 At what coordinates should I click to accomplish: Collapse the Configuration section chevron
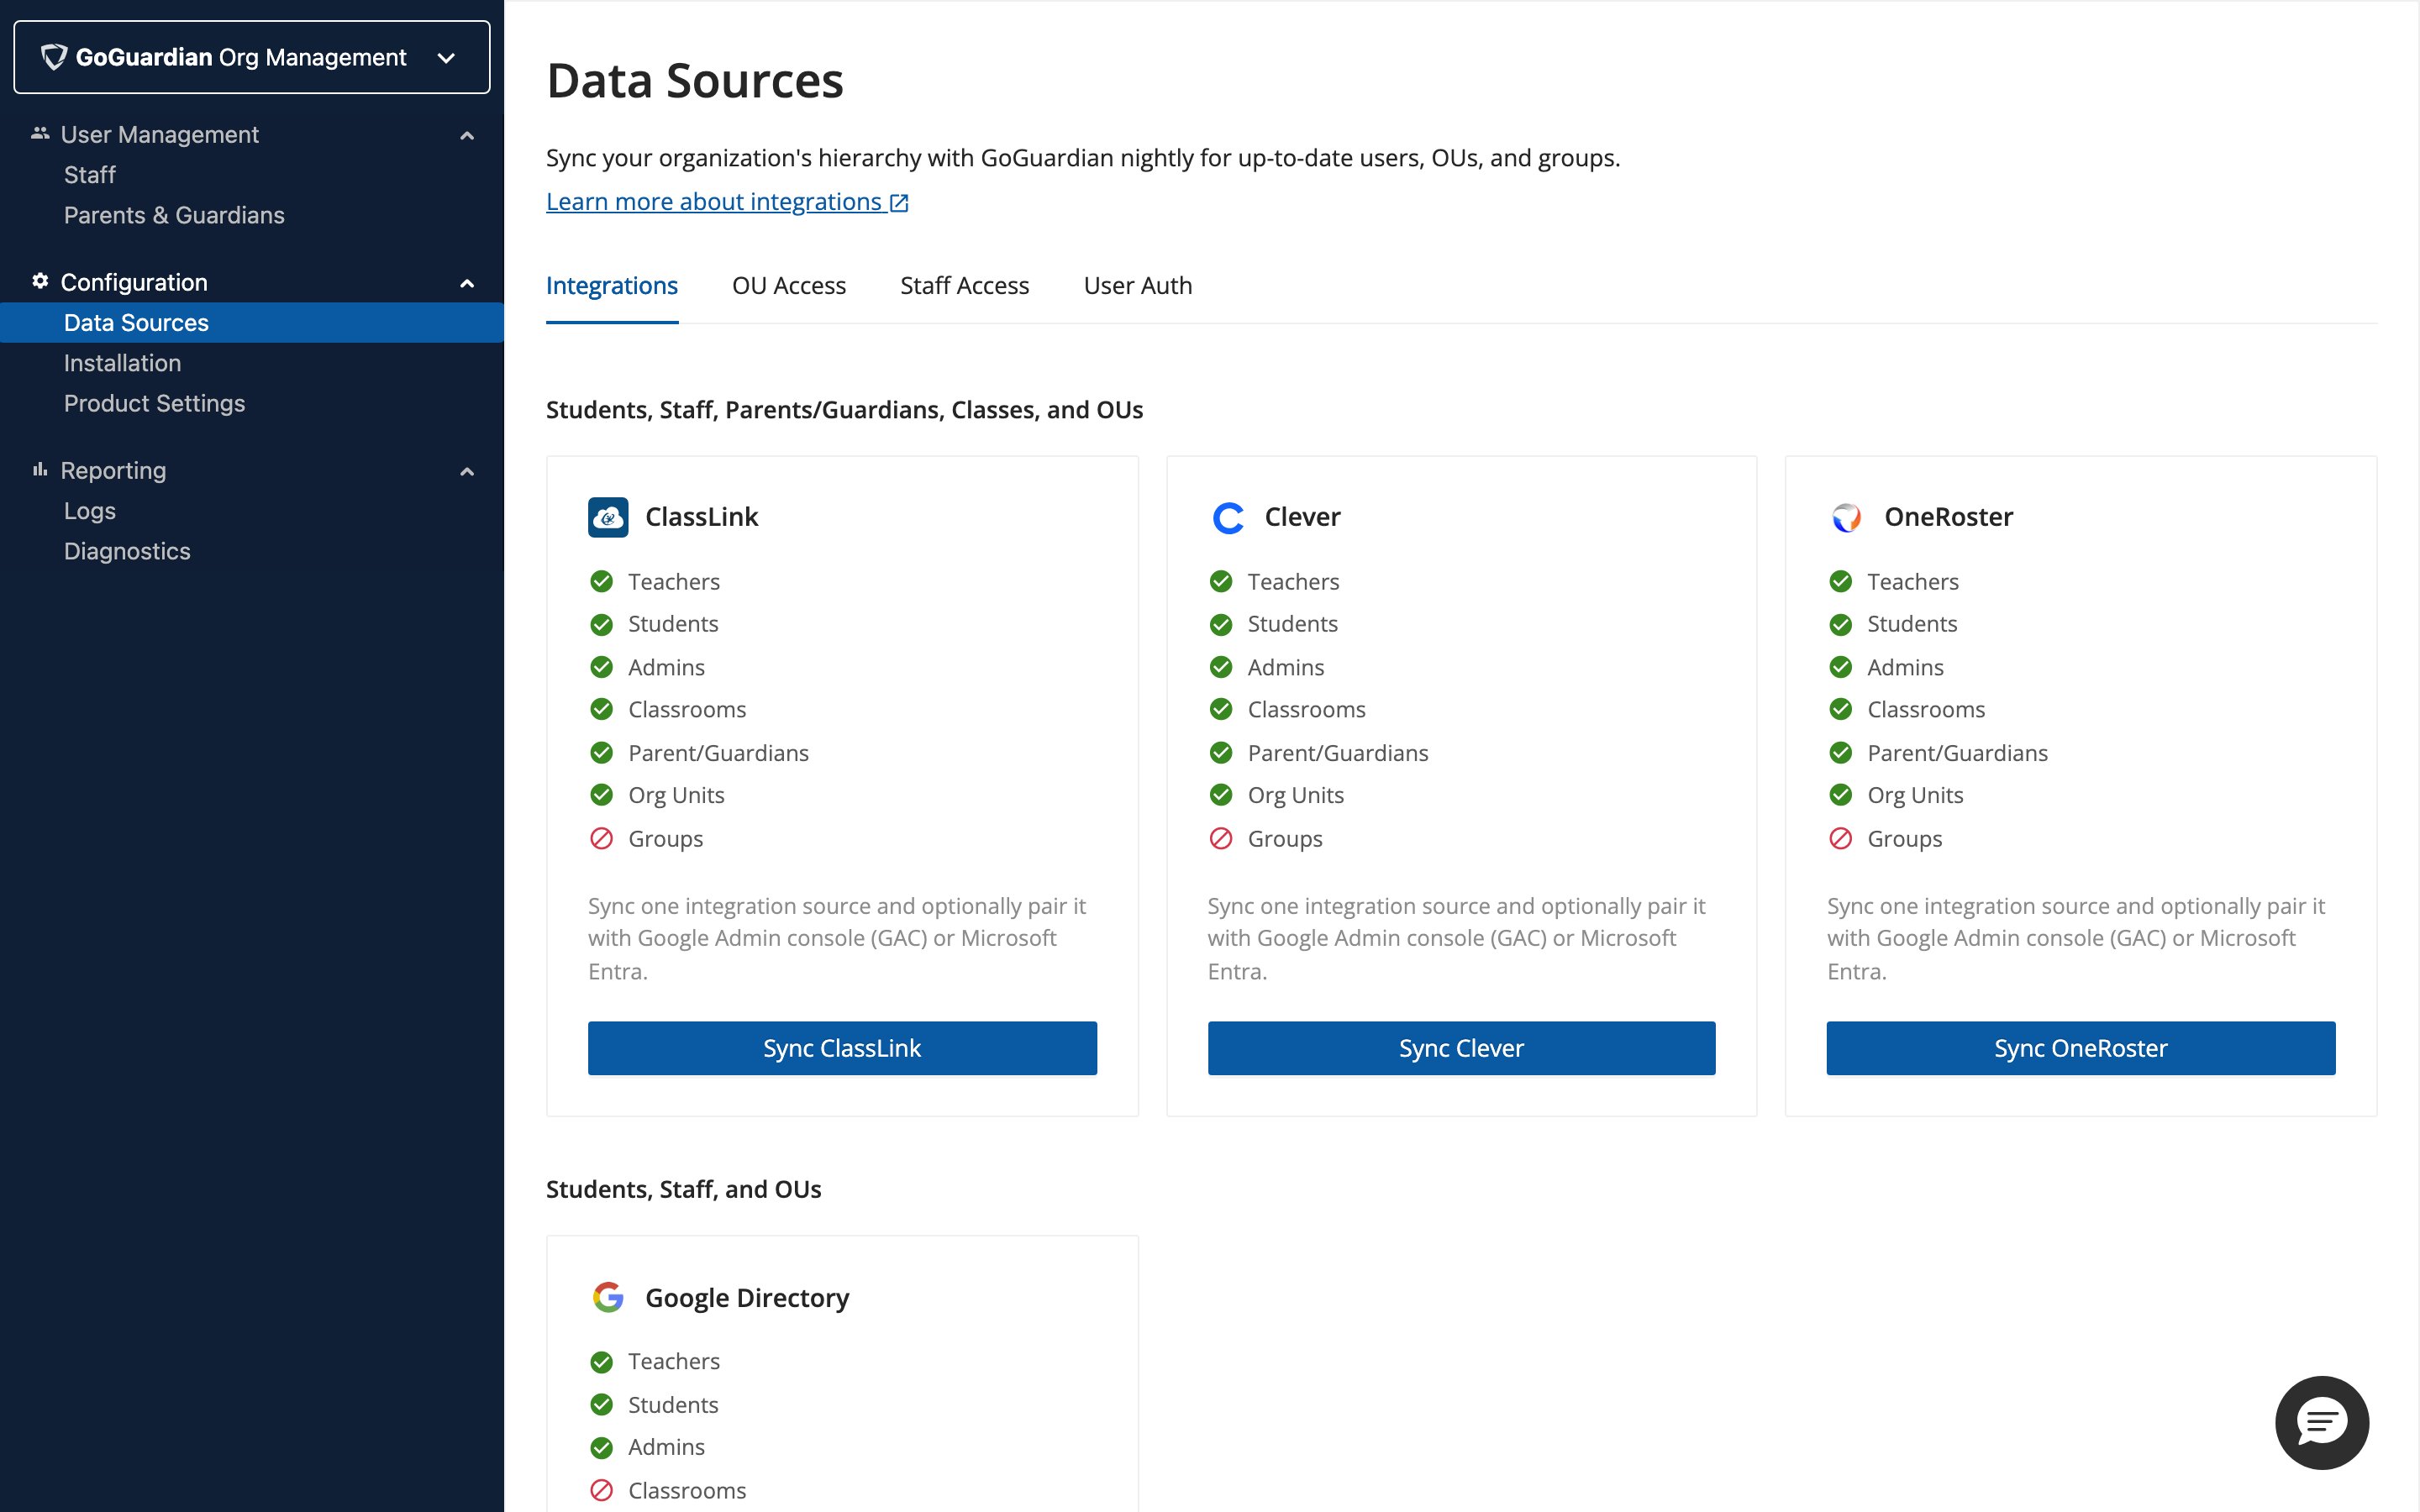pyautogui.click(x=466, y=283)
